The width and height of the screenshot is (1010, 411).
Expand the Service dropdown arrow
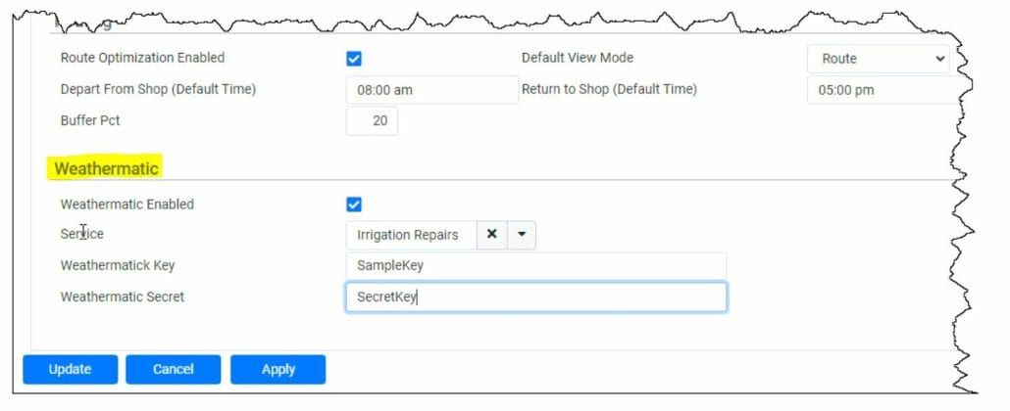tap(522, 235)
